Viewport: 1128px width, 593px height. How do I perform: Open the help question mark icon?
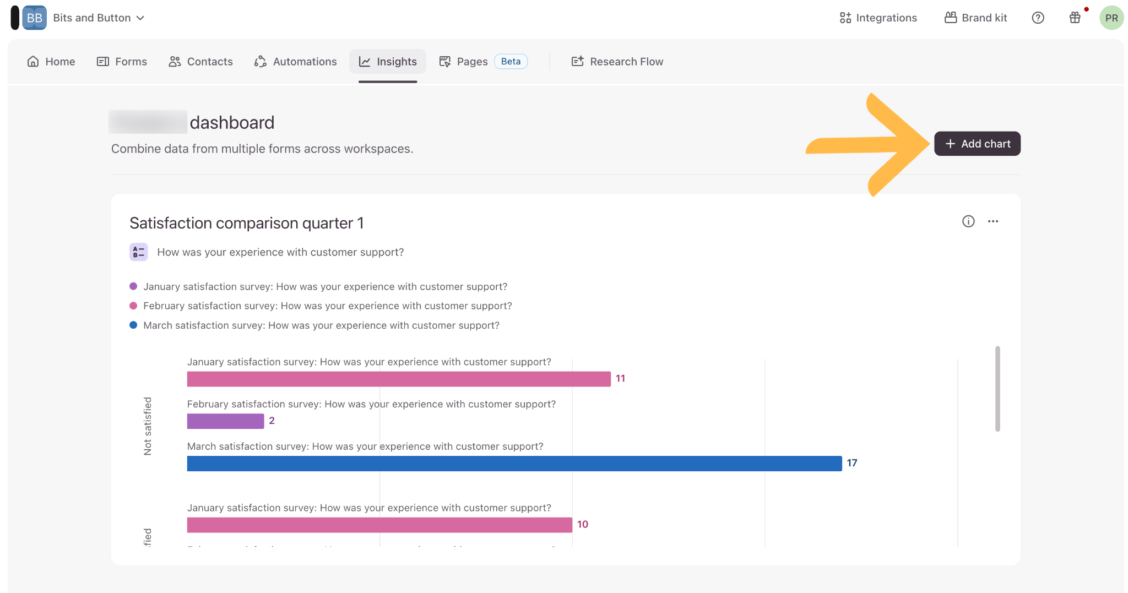pyautogui.click(x=1038, y=18)
